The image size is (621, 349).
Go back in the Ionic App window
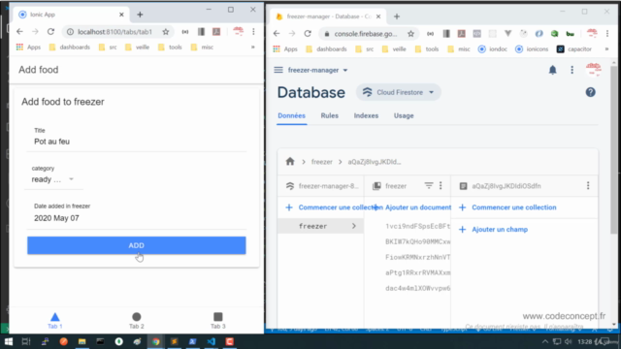(x=19, y=32)
